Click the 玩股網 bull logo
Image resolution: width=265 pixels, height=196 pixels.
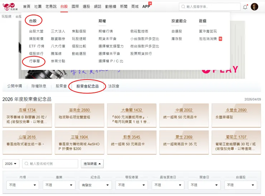point(10,6)
